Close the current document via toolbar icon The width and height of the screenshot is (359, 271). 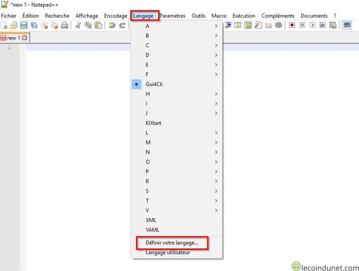(44, 25)
